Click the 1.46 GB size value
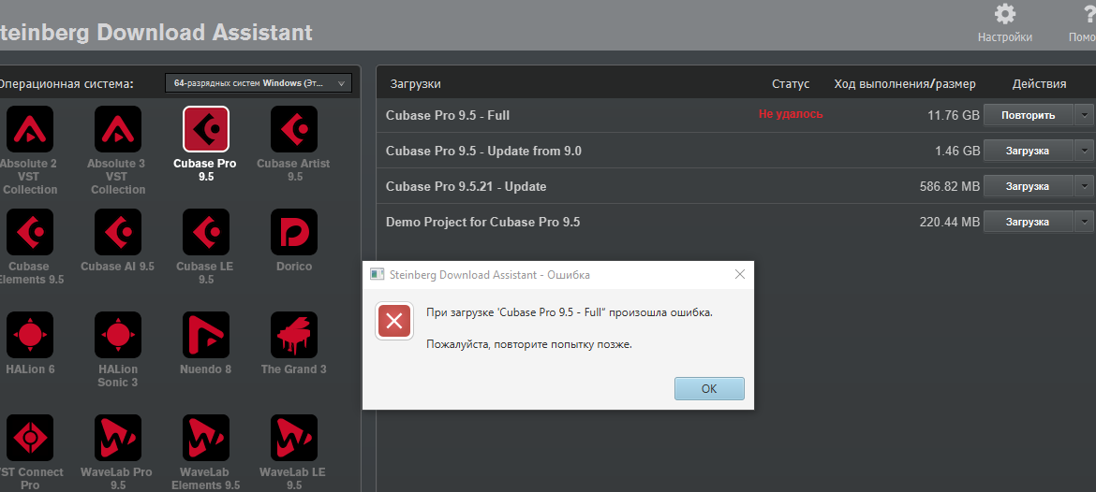Image resolution: width=1096 pixels, height=492 pixels. pyautogui.click(x=957, y=151)
